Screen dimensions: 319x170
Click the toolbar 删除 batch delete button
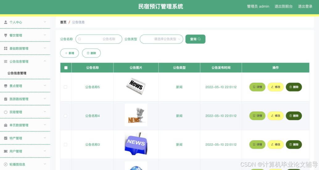[x=91, y=53]
